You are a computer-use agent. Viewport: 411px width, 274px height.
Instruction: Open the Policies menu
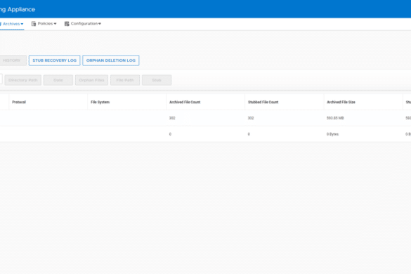point(44,24)
